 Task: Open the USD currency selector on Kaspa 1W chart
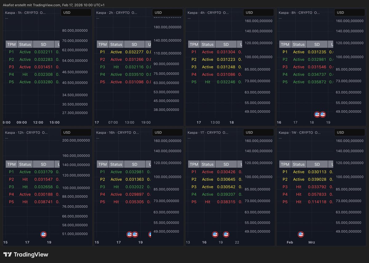350,132
